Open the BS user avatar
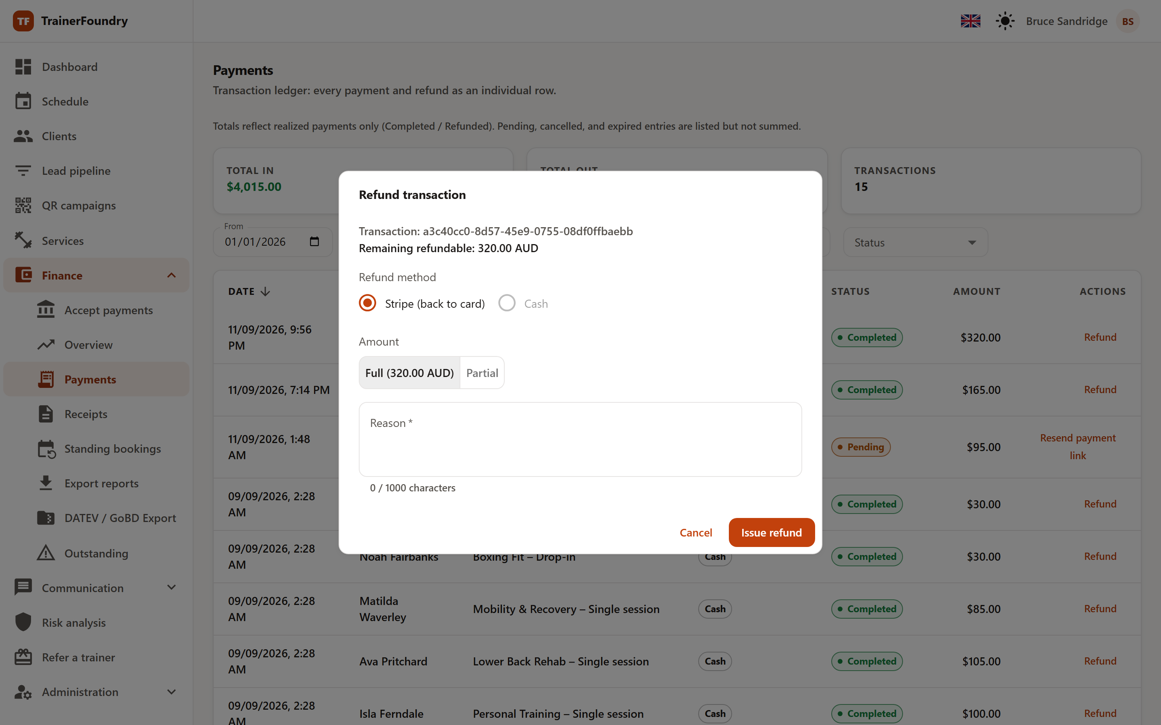 [x=1128, y=21]
